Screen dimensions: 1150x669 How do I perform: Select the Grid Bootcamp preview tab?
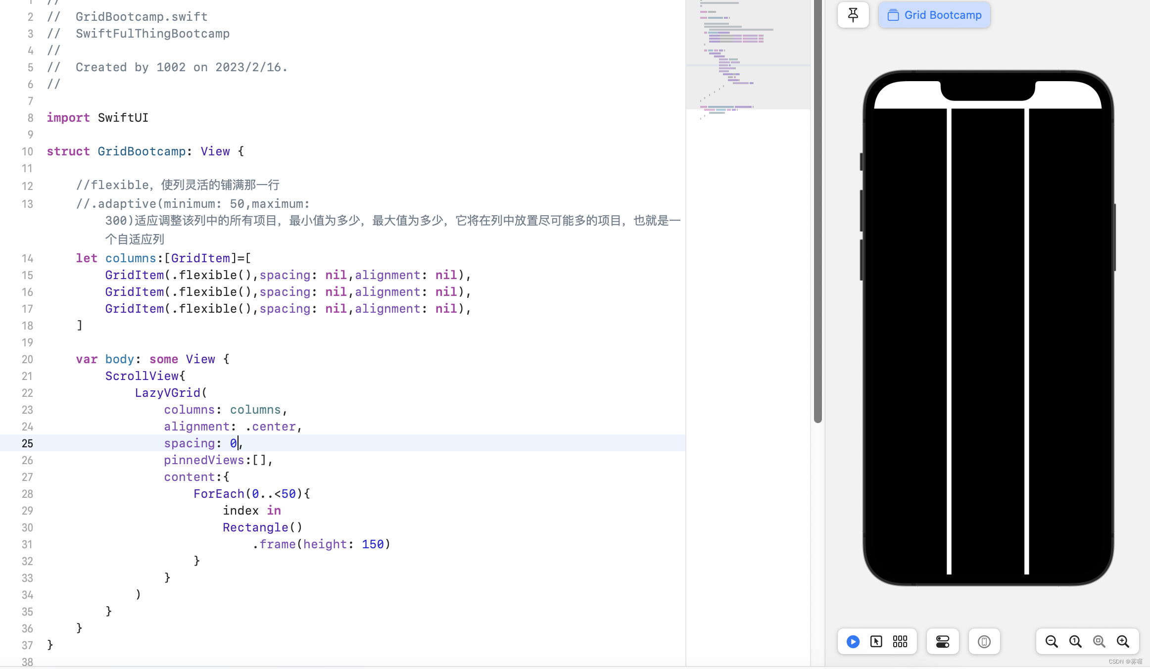[934, 15]
